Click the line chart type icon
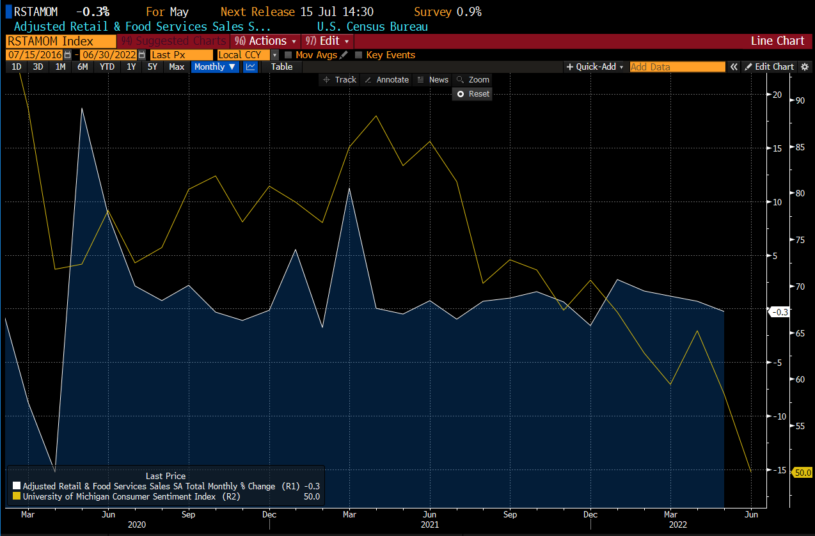The image size is (815, 536). click(250, 67)
